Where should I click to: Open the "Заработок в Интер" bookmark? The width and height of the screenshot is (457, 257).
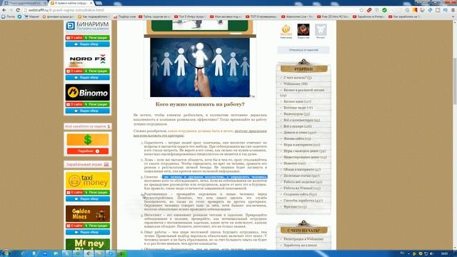pyautogui.click(x=368, y=16)
